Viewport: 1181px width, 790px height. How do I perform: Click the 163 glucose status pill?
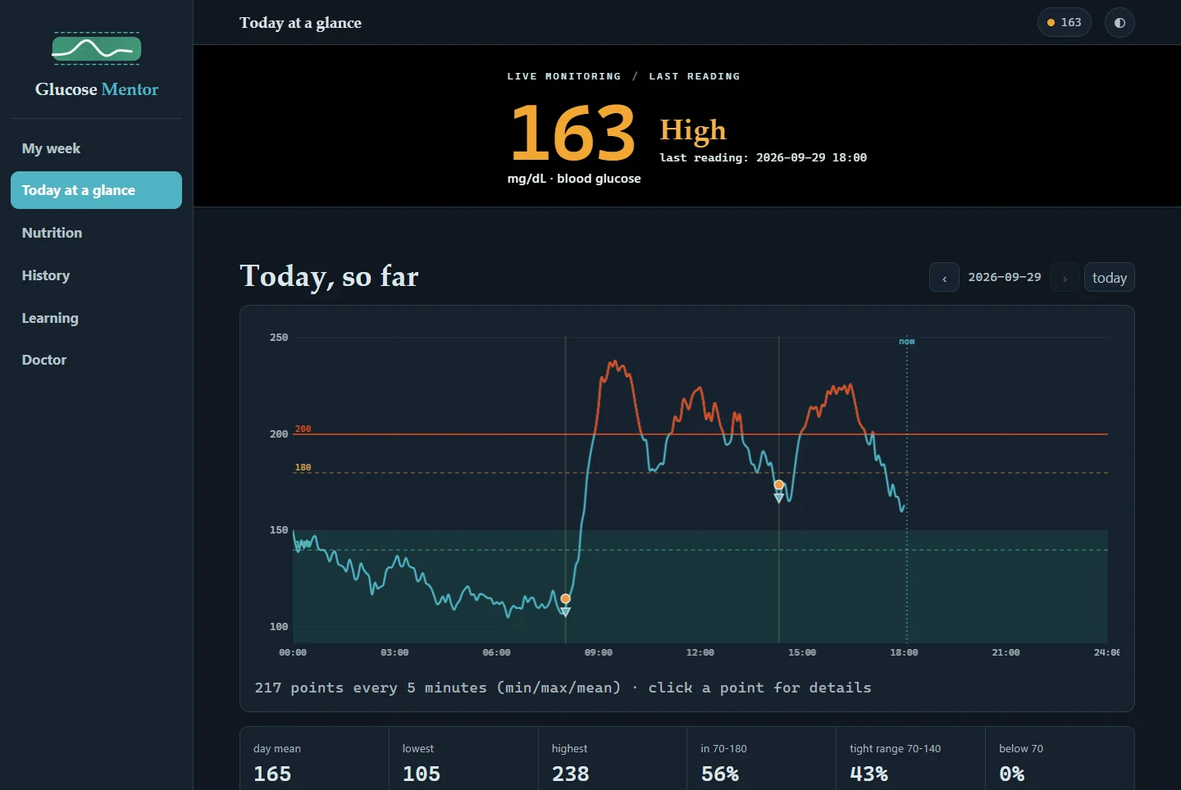(1064, 22)
